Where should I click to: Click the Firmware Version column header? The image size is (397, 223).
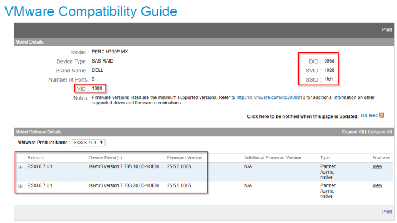[184, 157]
